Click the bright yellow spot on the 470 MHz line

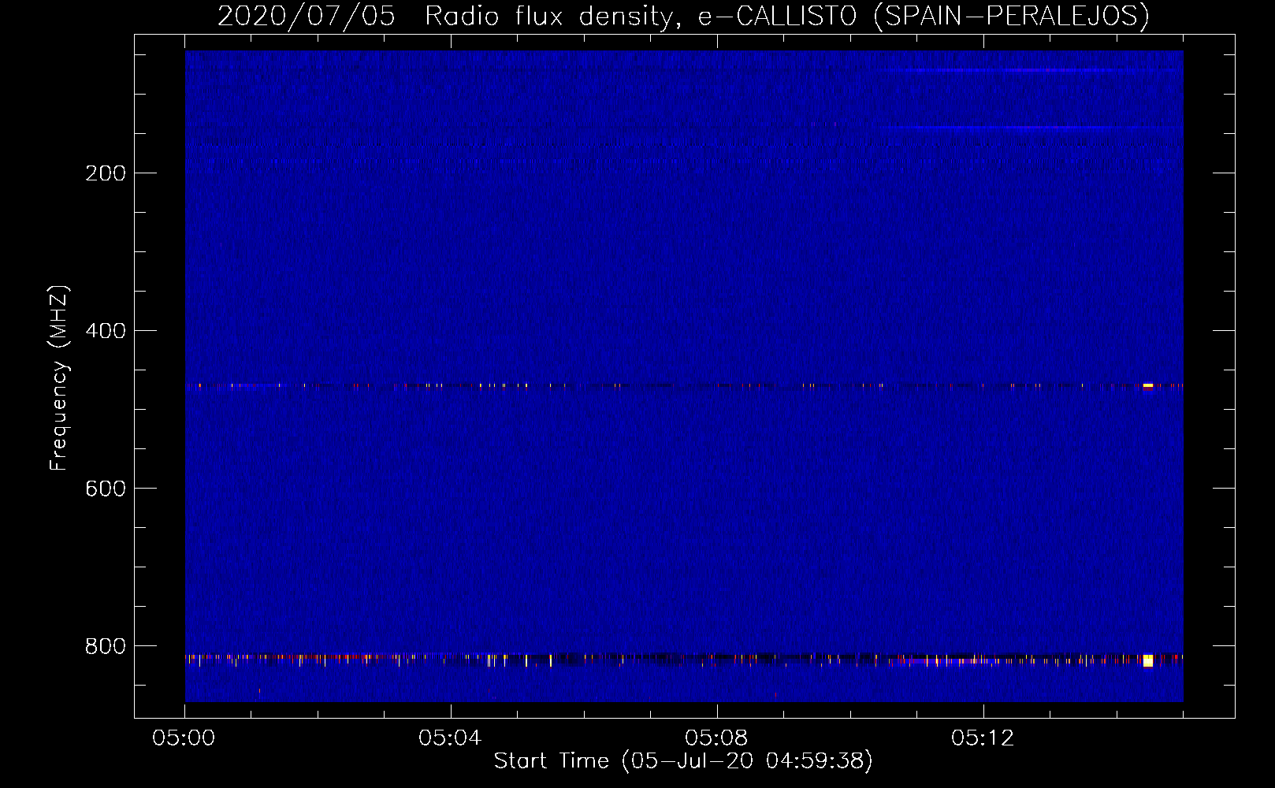click(1148, 385)
